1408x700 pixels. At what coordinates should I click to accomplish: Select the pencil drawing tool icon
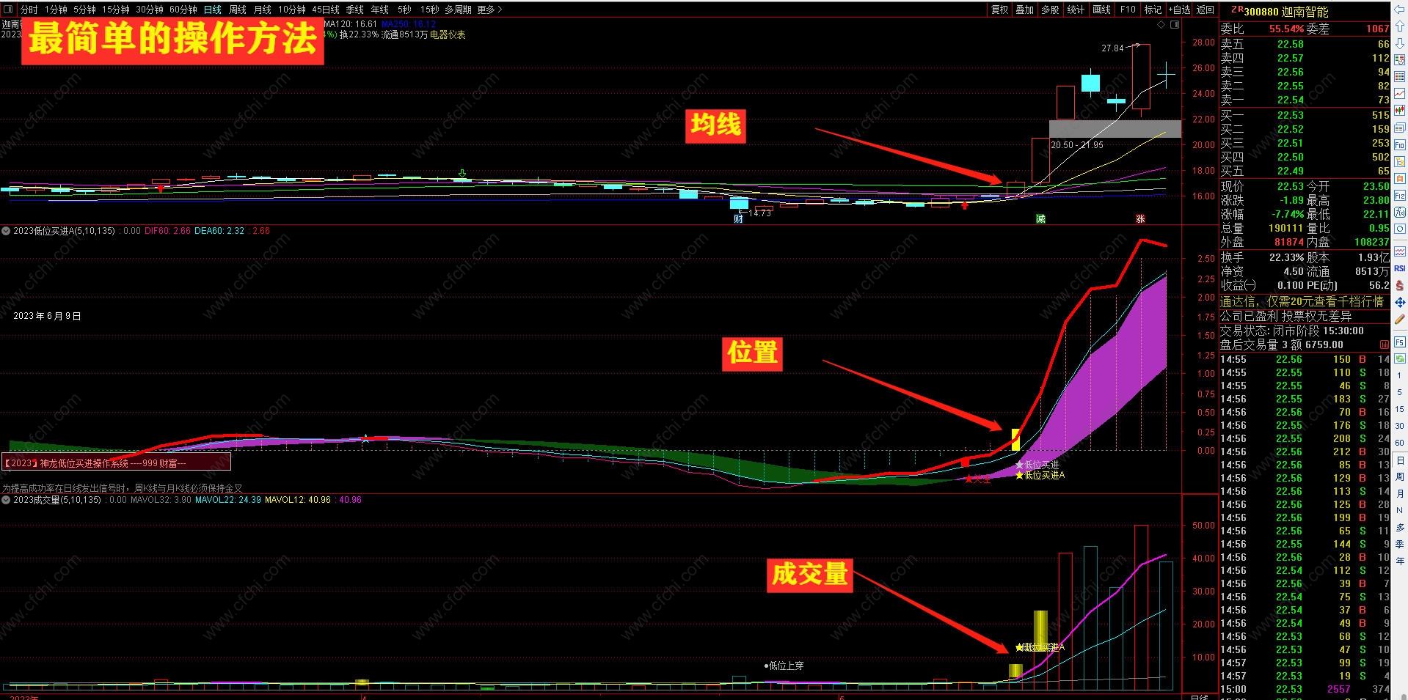(1400, 320)
